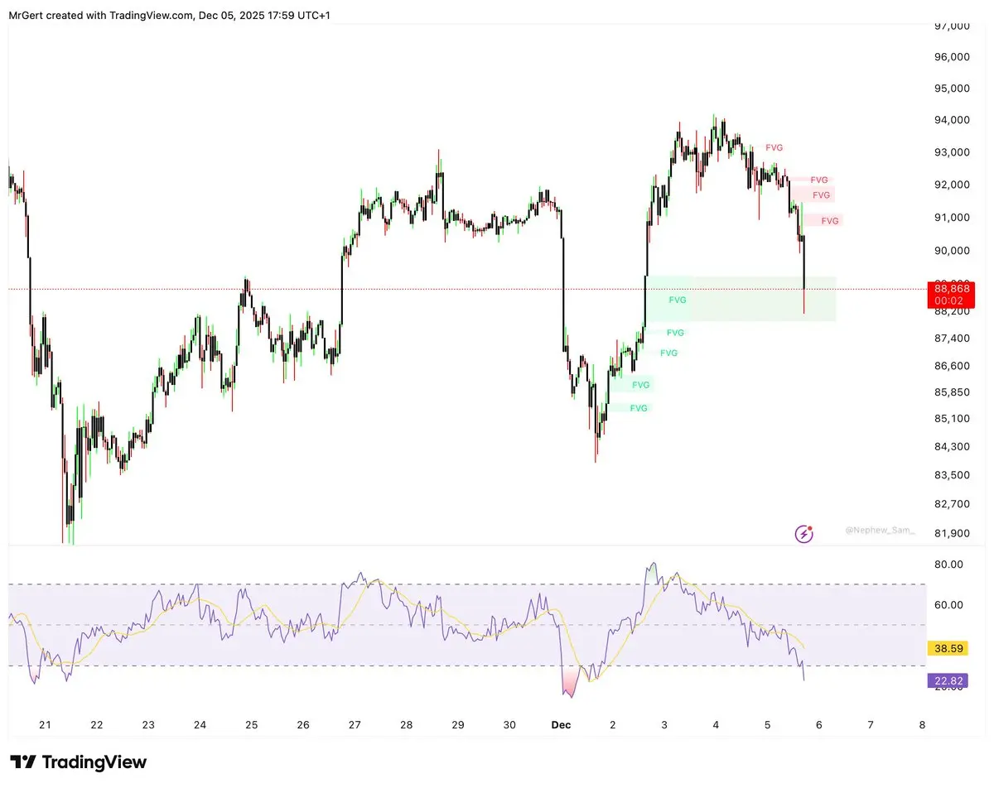Click the red 88,868 current price label
994x788 pixels.
coord(951,289)
